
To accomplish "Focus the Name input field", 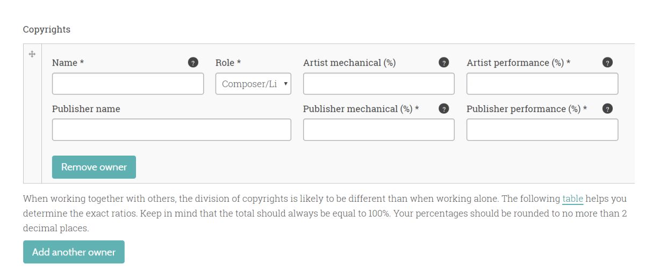I will pyautogui.click(x=128, y=84).
